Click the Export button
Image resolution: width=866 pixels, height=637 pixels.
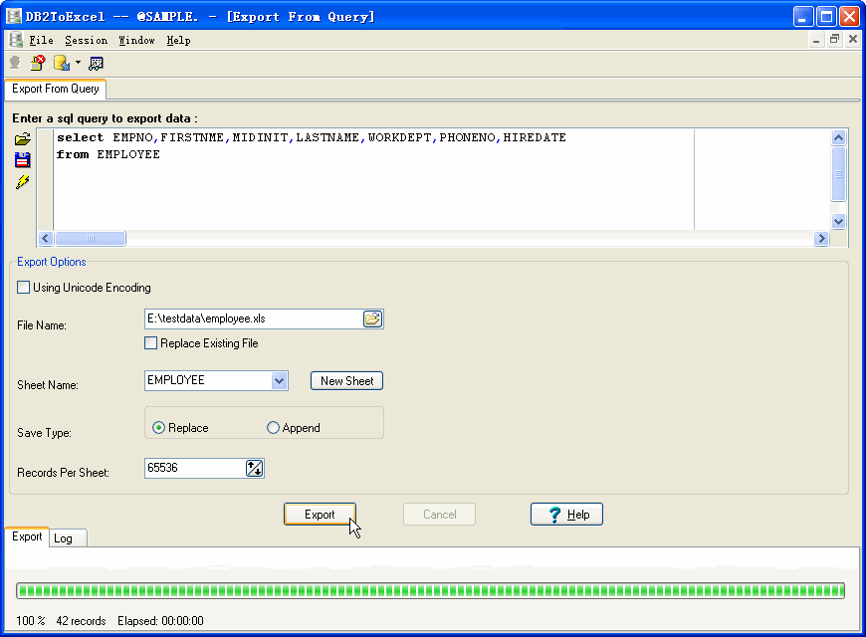(x=320, y=515)
